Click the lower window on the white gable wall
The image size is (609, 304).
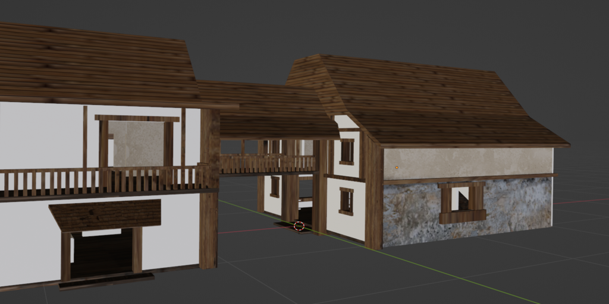click(346, 201)
